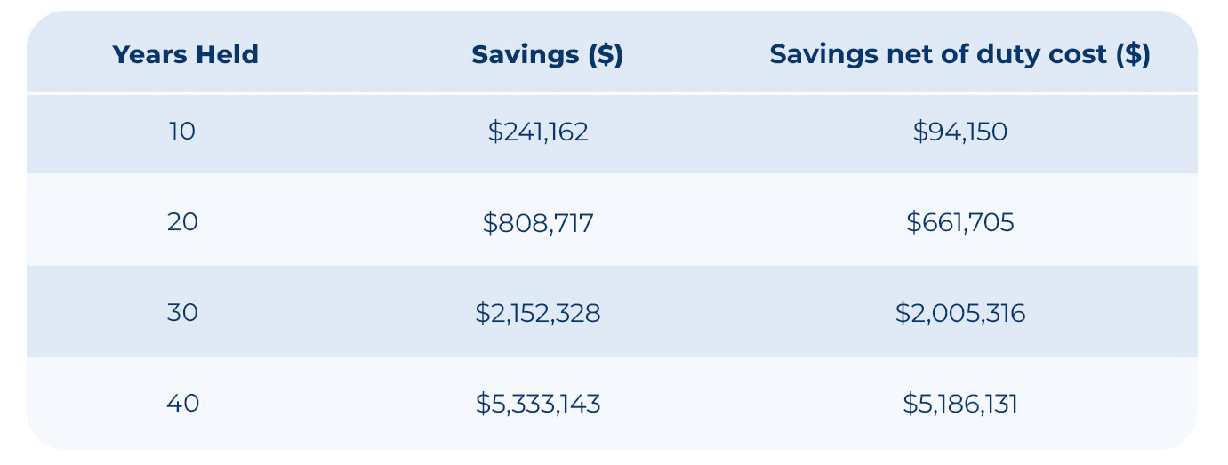
Task: Click the 10 years held cell
Action: pos(182,132)
